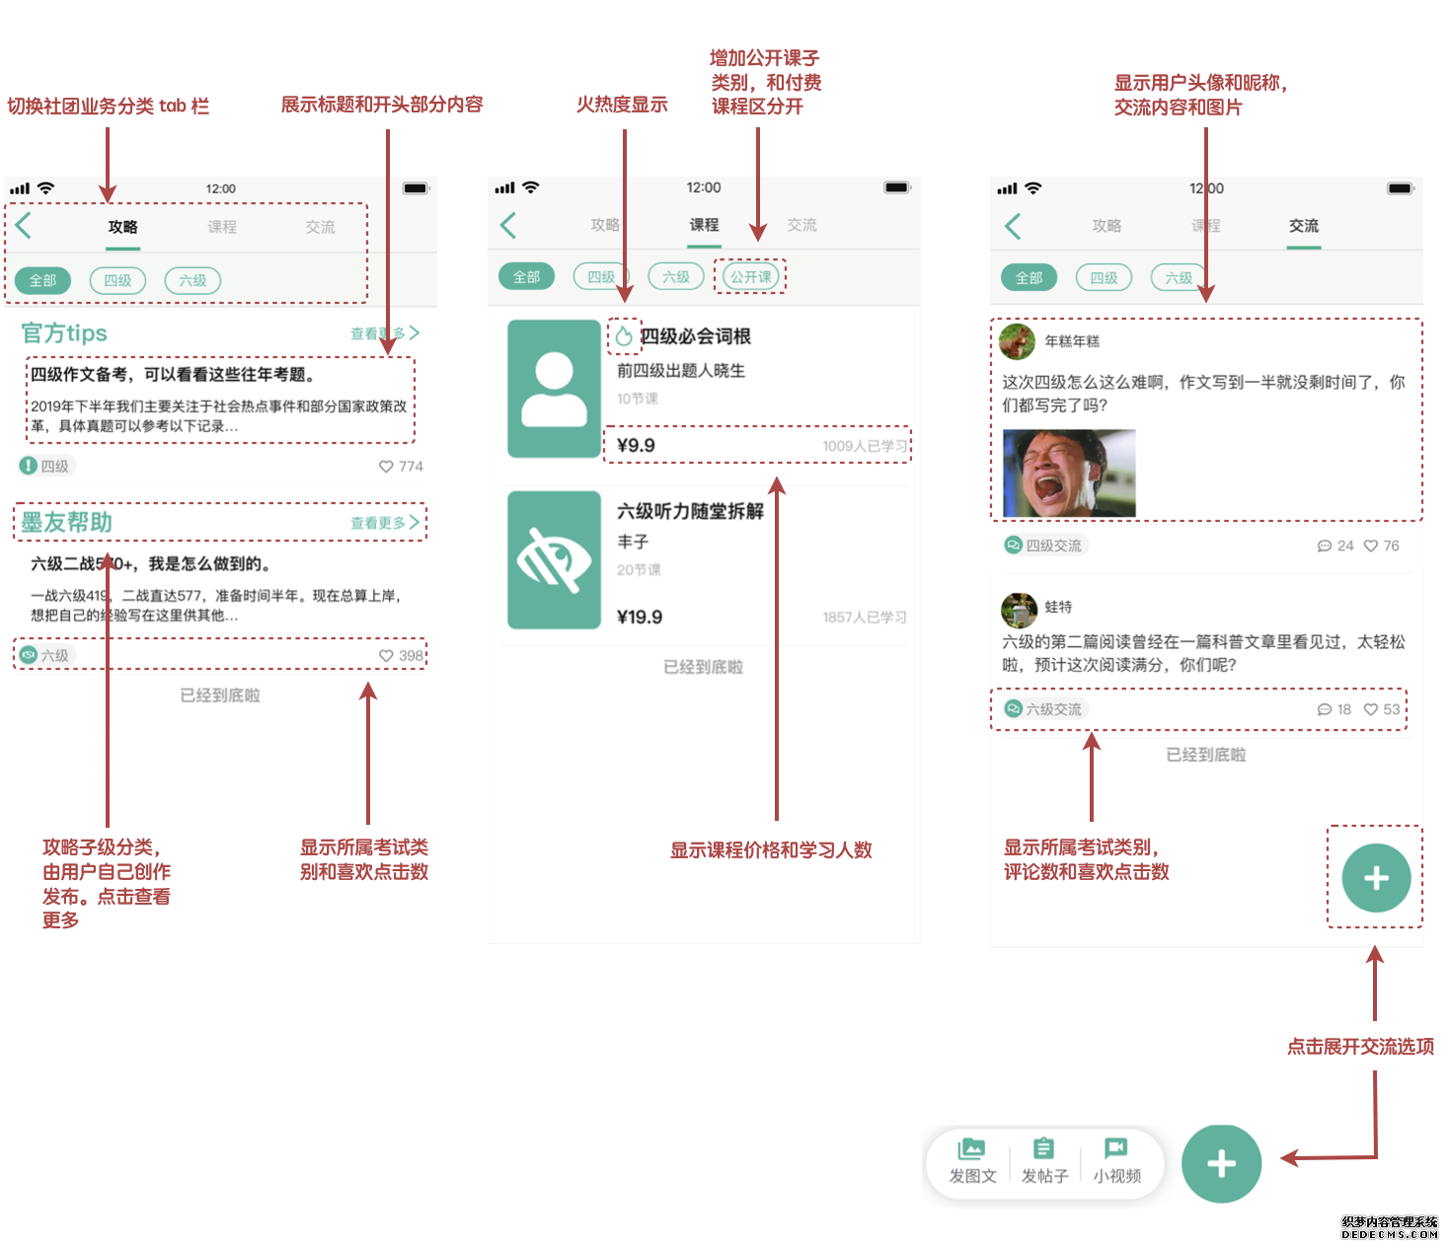
Task: Tap the flame icon beside 四级必会词根
Action: [624, 337]
